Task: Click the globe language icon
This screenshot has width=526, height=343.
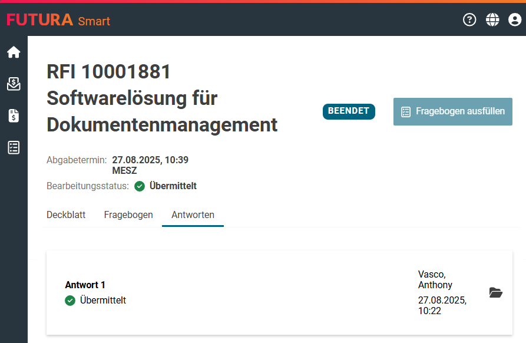Action: (492, 20)
